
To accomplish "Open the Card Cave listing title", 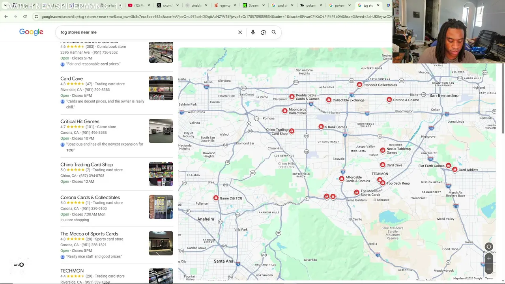I will (x=71, y=78).
